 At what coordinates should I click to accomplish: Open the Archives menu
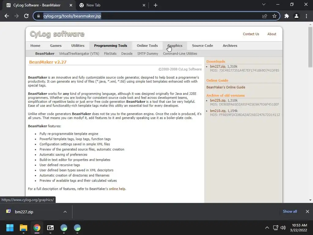click(x=230, y=46)
